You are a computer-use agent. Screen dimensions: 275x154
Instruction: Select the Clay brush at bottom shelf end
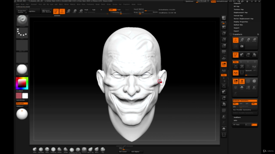103,150
